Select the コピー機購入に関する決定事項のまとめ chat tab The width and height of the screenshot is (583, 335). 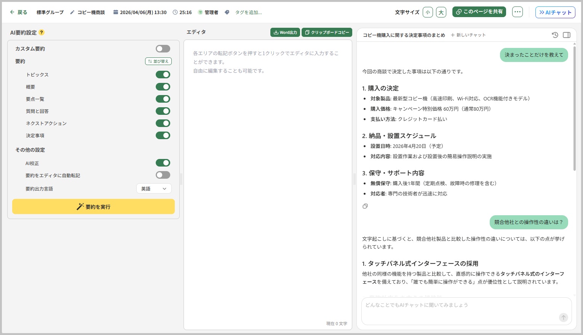[x=404, y=35]
